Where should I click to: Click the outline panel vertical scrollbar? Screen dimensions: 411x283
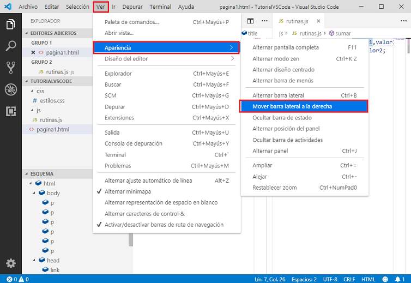131,240
